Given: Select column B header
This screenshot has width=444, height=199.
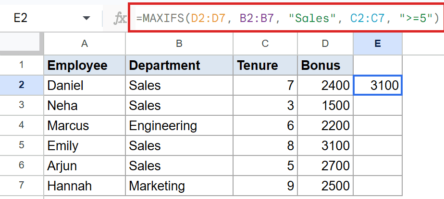Looking at the screenshot, I should tap(179, 44).
